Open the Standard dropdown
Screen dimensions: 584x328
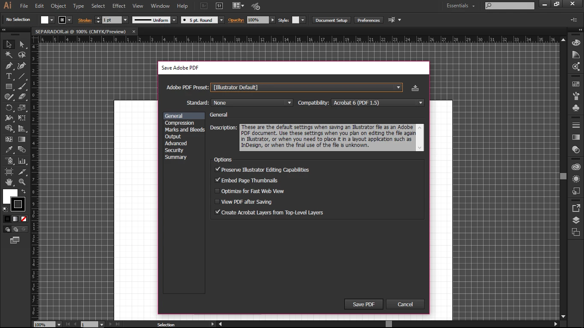[252, 102]
